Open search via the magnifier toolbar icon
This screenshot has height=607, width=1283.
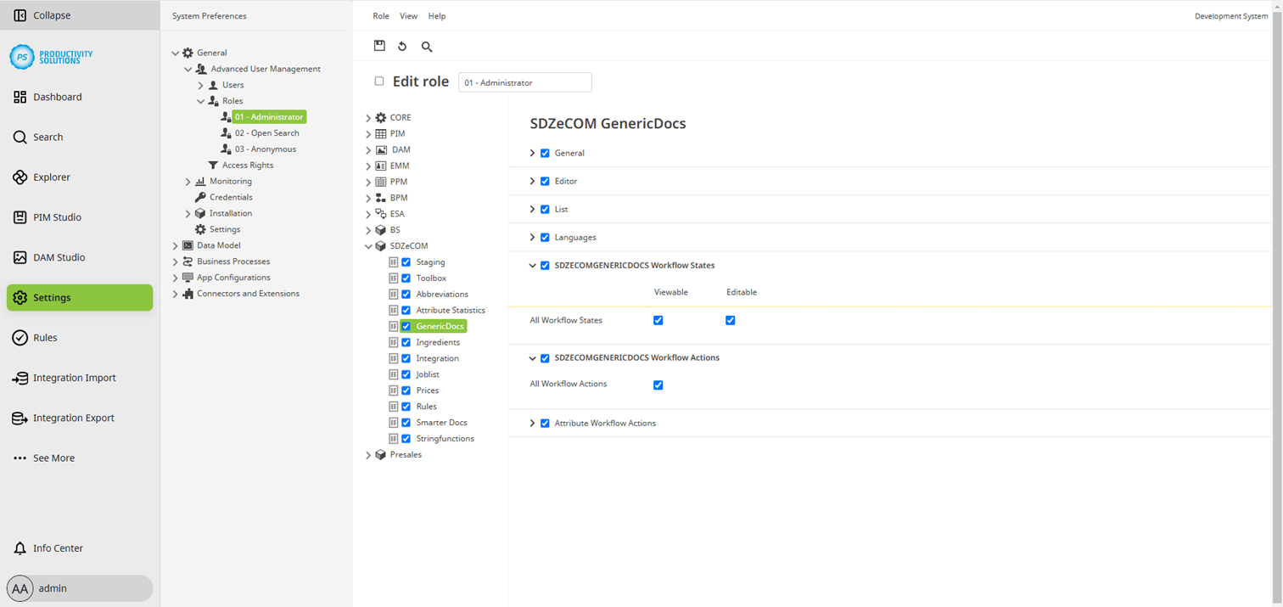tap(426, 46)
